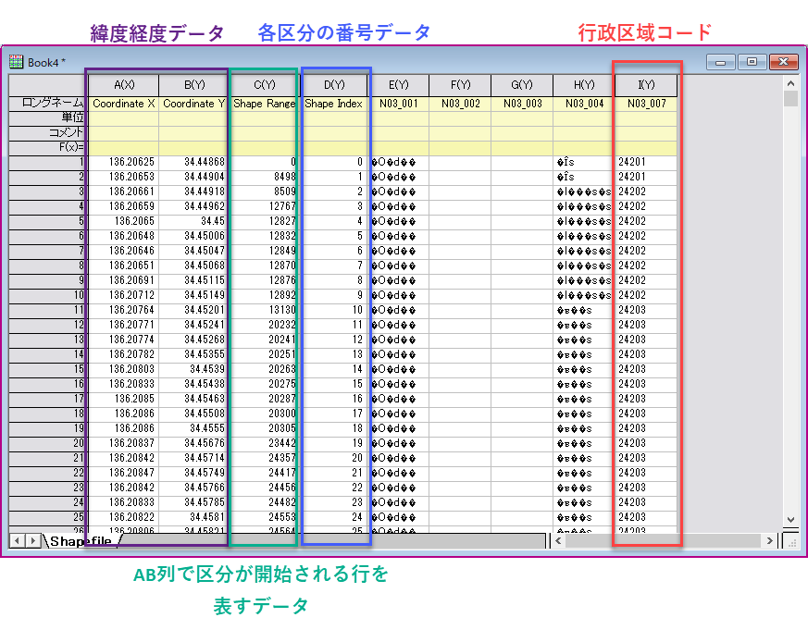Click the Book4 workbook icon in title bar

[x=17, y=62]
